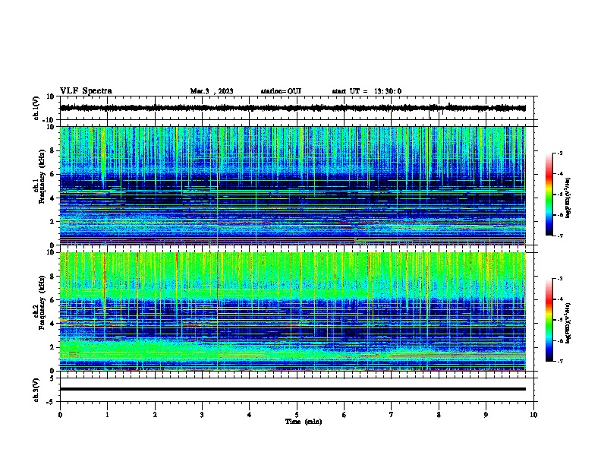This screenshot has width=601, height=465.
Task: Click the 'Time (min)' x-axis label
Action: 304,422
